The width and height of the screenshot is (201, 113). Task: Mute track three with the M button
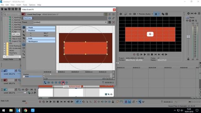31,89
